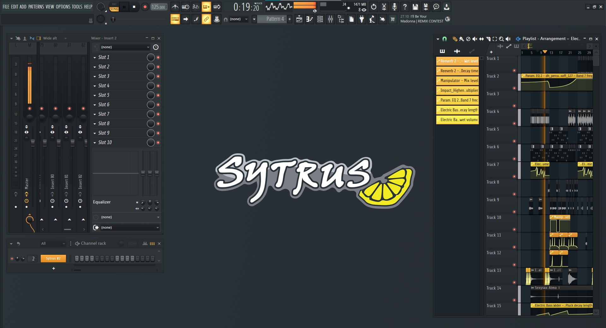Click the Slot 3 mix level knob
606x328 pixels.
pyautogui.click(x=151, y=76)
